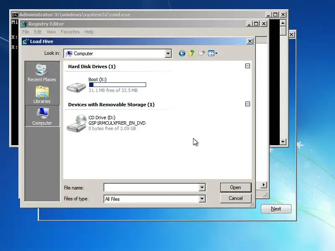Click the cmd.exe window title bar icon

point(15,15)
